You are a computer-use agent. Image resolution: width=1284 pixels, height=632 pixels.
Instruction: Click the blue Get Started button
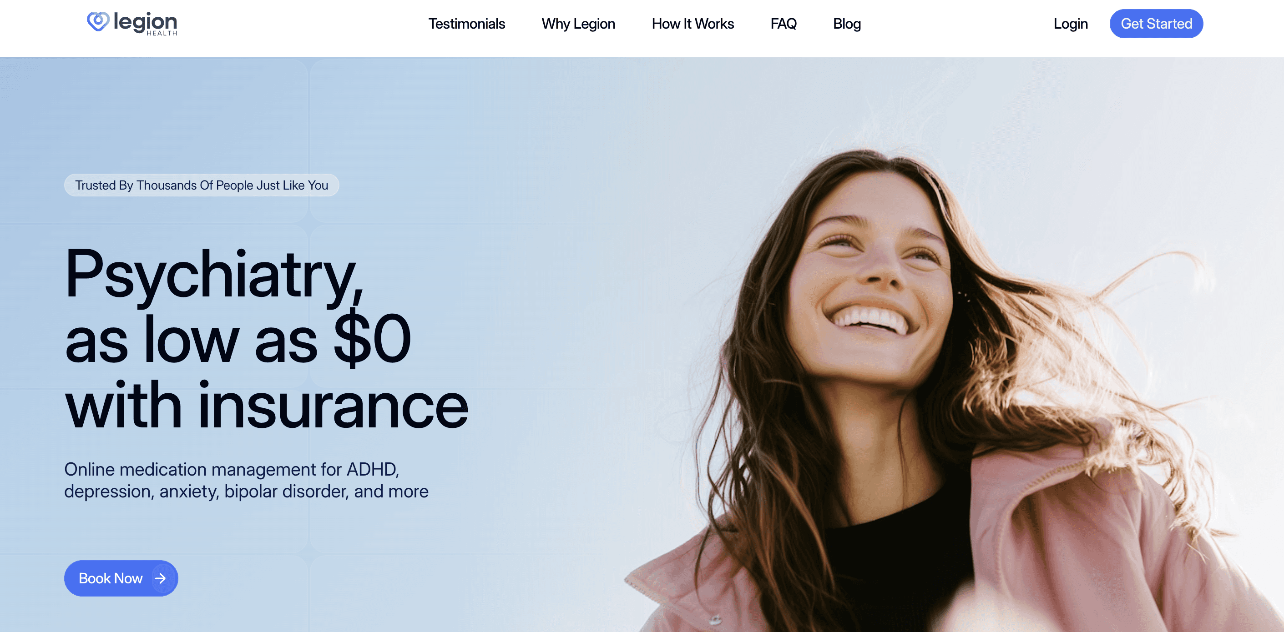point(1156,23)
